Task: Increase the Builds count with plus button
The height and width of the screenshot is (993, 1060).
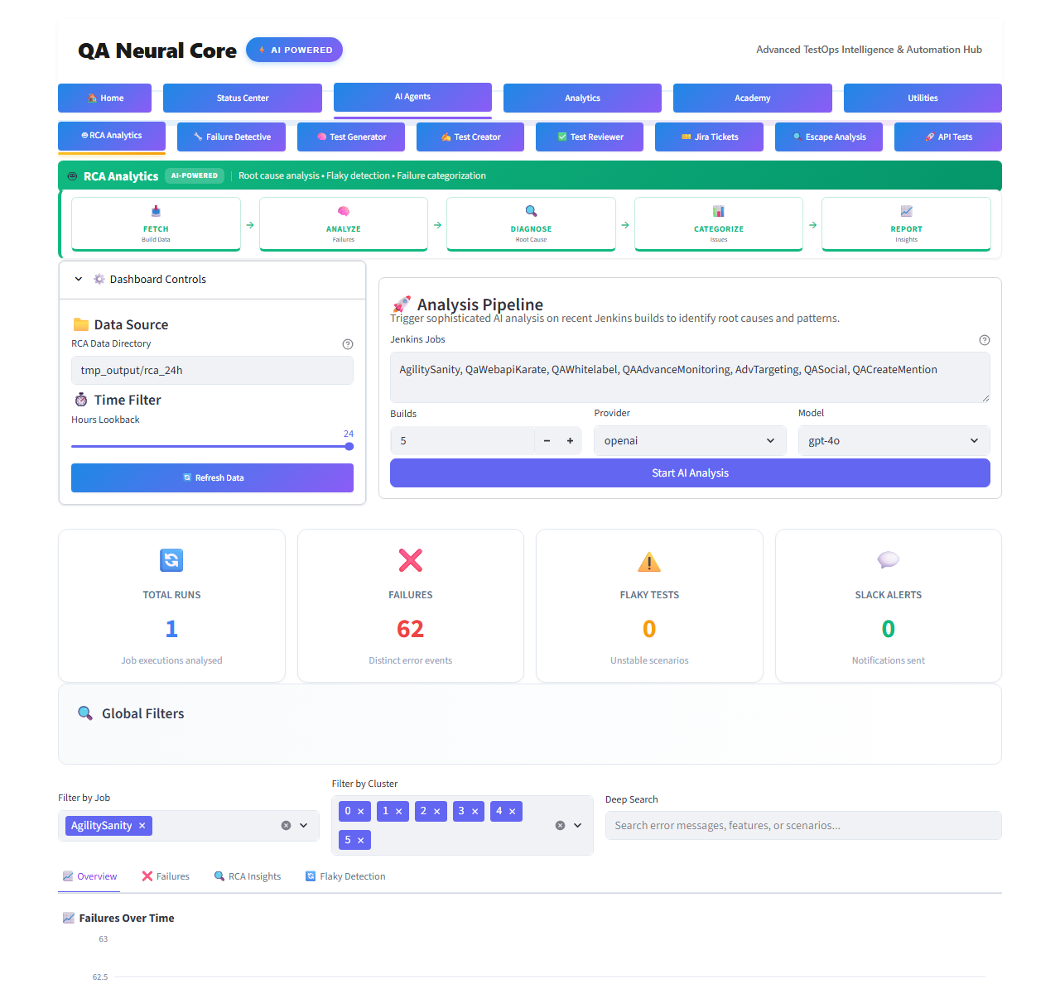Action: tap(570, 441)
